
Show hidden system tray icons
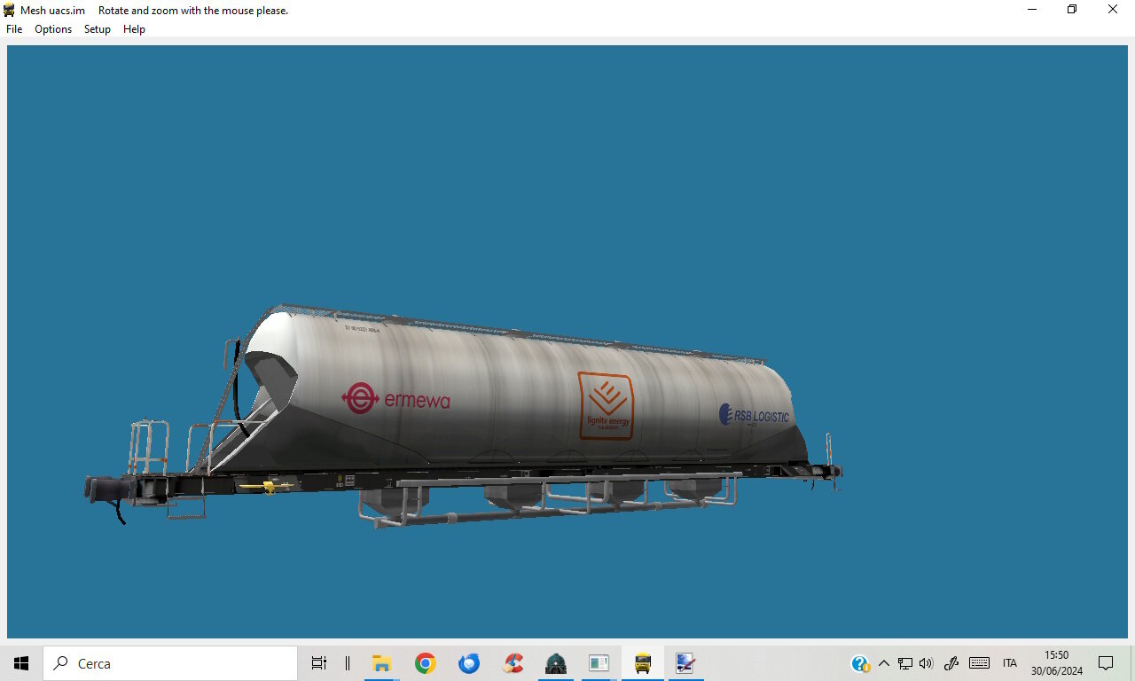pyautogui.click(x=884, y=663)
